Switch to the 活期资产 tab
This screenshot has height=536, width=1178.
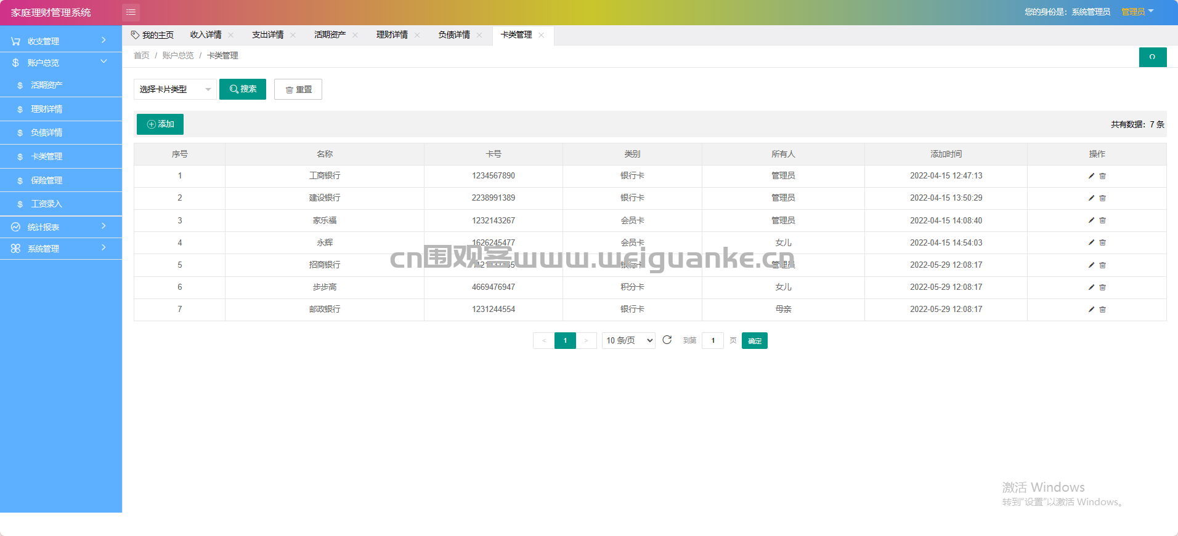pyautogui.click(x=330, y=35)
